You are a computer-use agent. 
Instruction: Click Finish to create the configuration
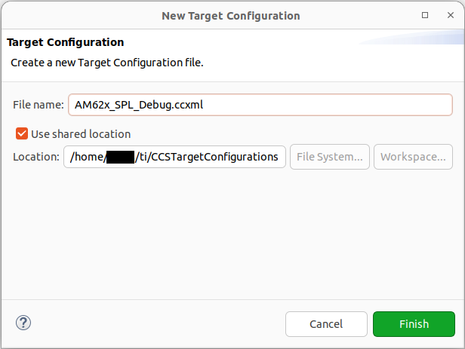pos(414,324)
